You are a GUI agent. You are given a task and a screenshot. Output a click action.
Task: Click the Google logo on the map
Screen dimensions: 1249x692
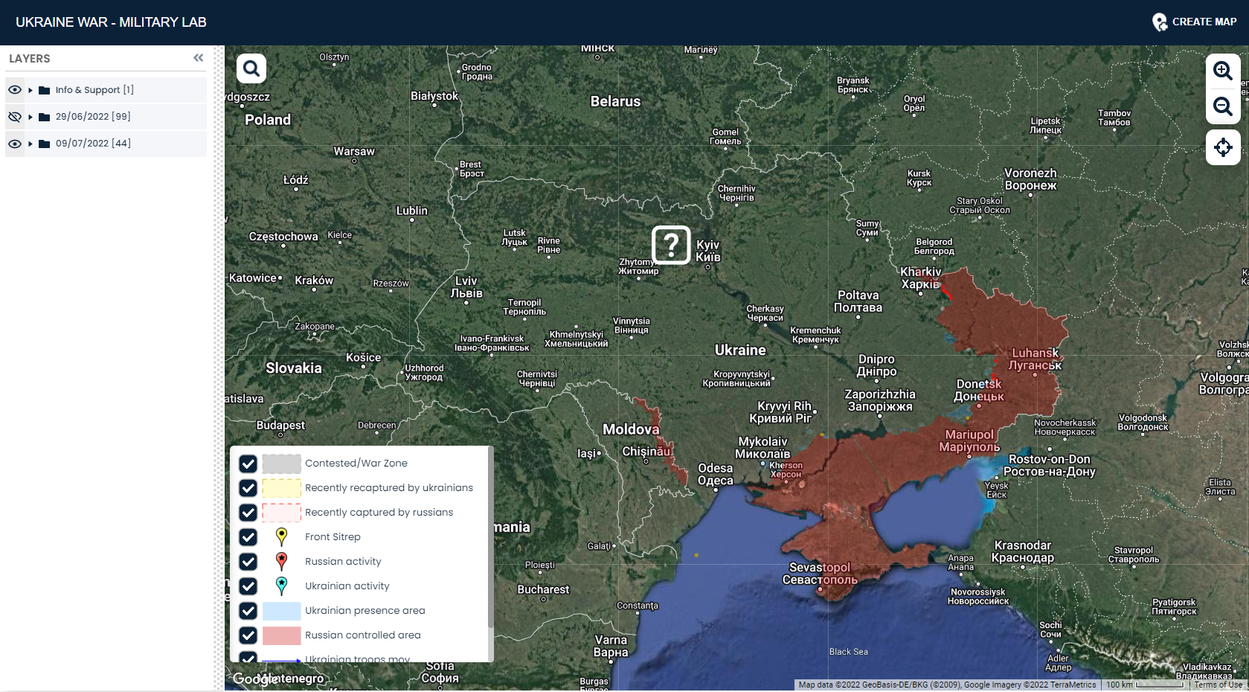(255, 679)
